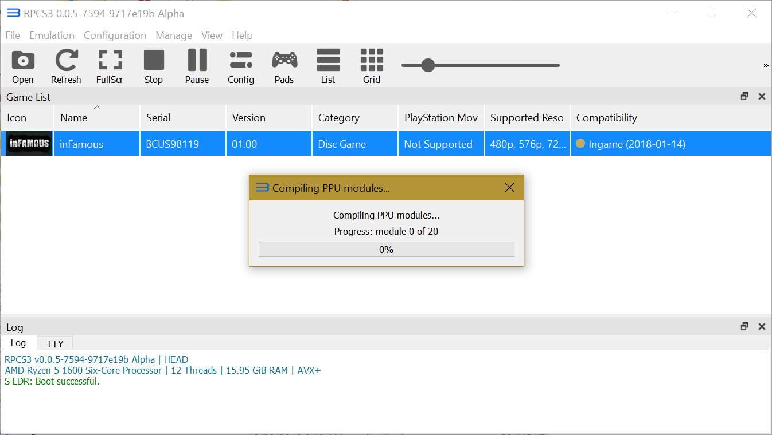Viewport: 772px width, 435px height.
Task: Close the Game List panel
Action: [x=762, y=97]
